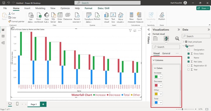Check the Year field
211x111 pixels.
coord(188,70)
